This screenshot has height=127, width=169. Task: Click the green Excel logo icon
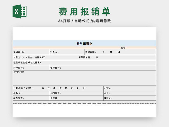[20, 11]
